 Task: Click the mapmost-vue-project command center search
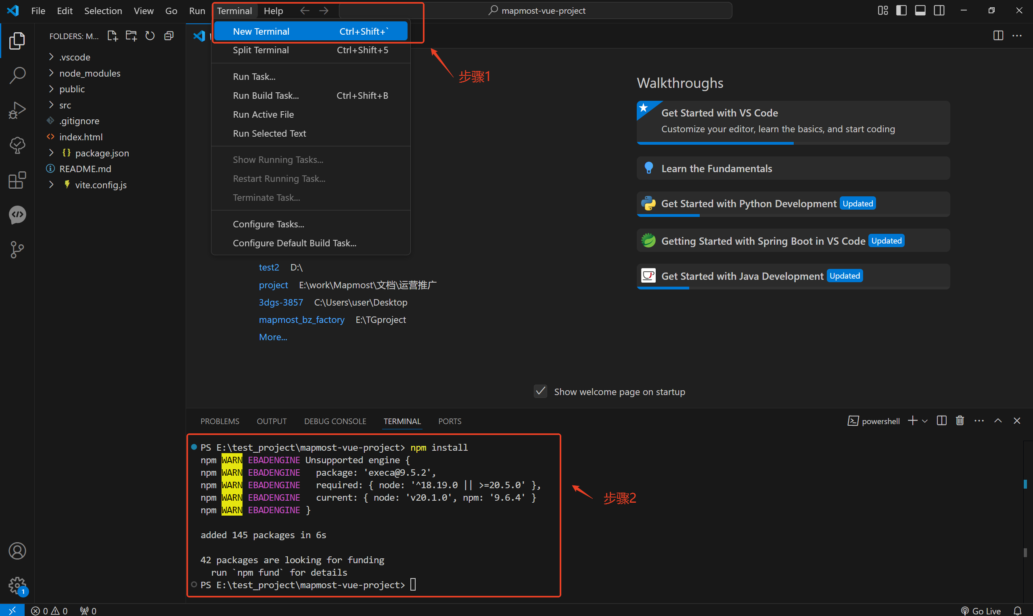pos(536,10)
